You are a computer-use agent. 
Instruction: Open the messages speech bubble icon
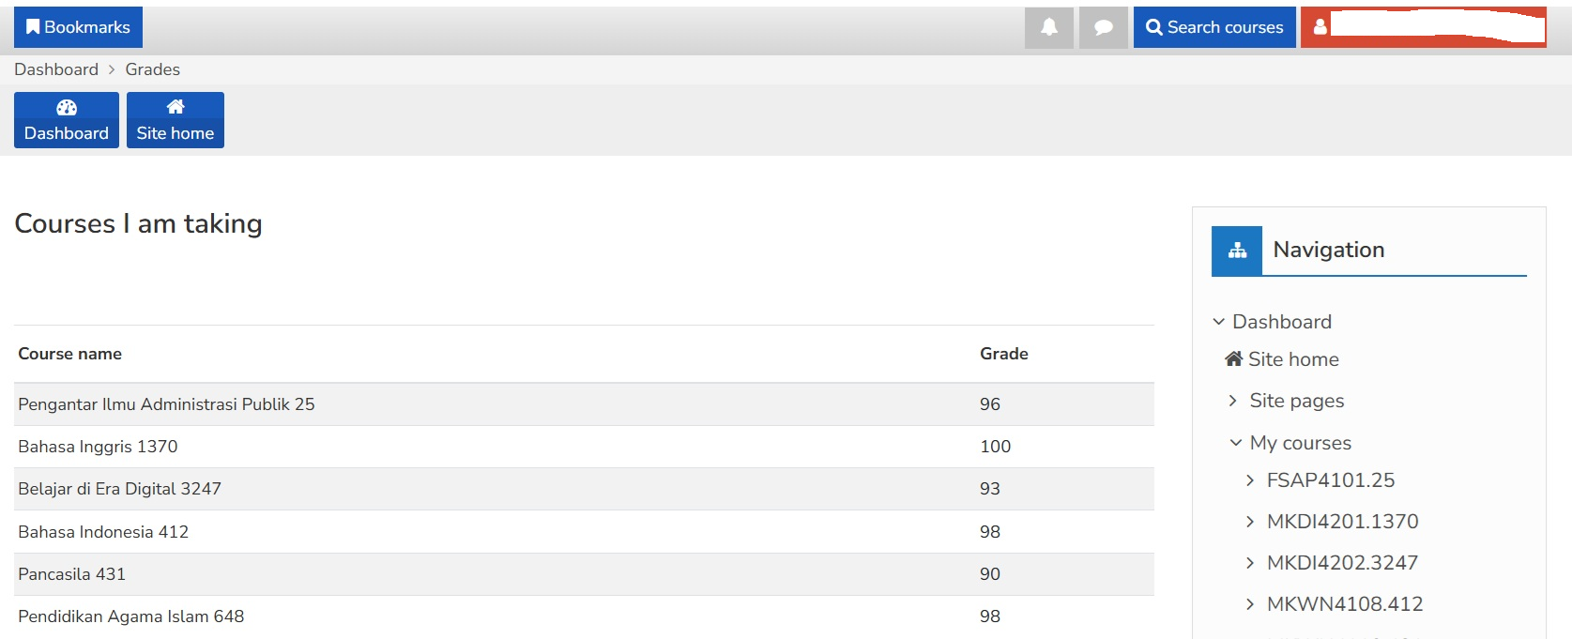pos(1104,27)
